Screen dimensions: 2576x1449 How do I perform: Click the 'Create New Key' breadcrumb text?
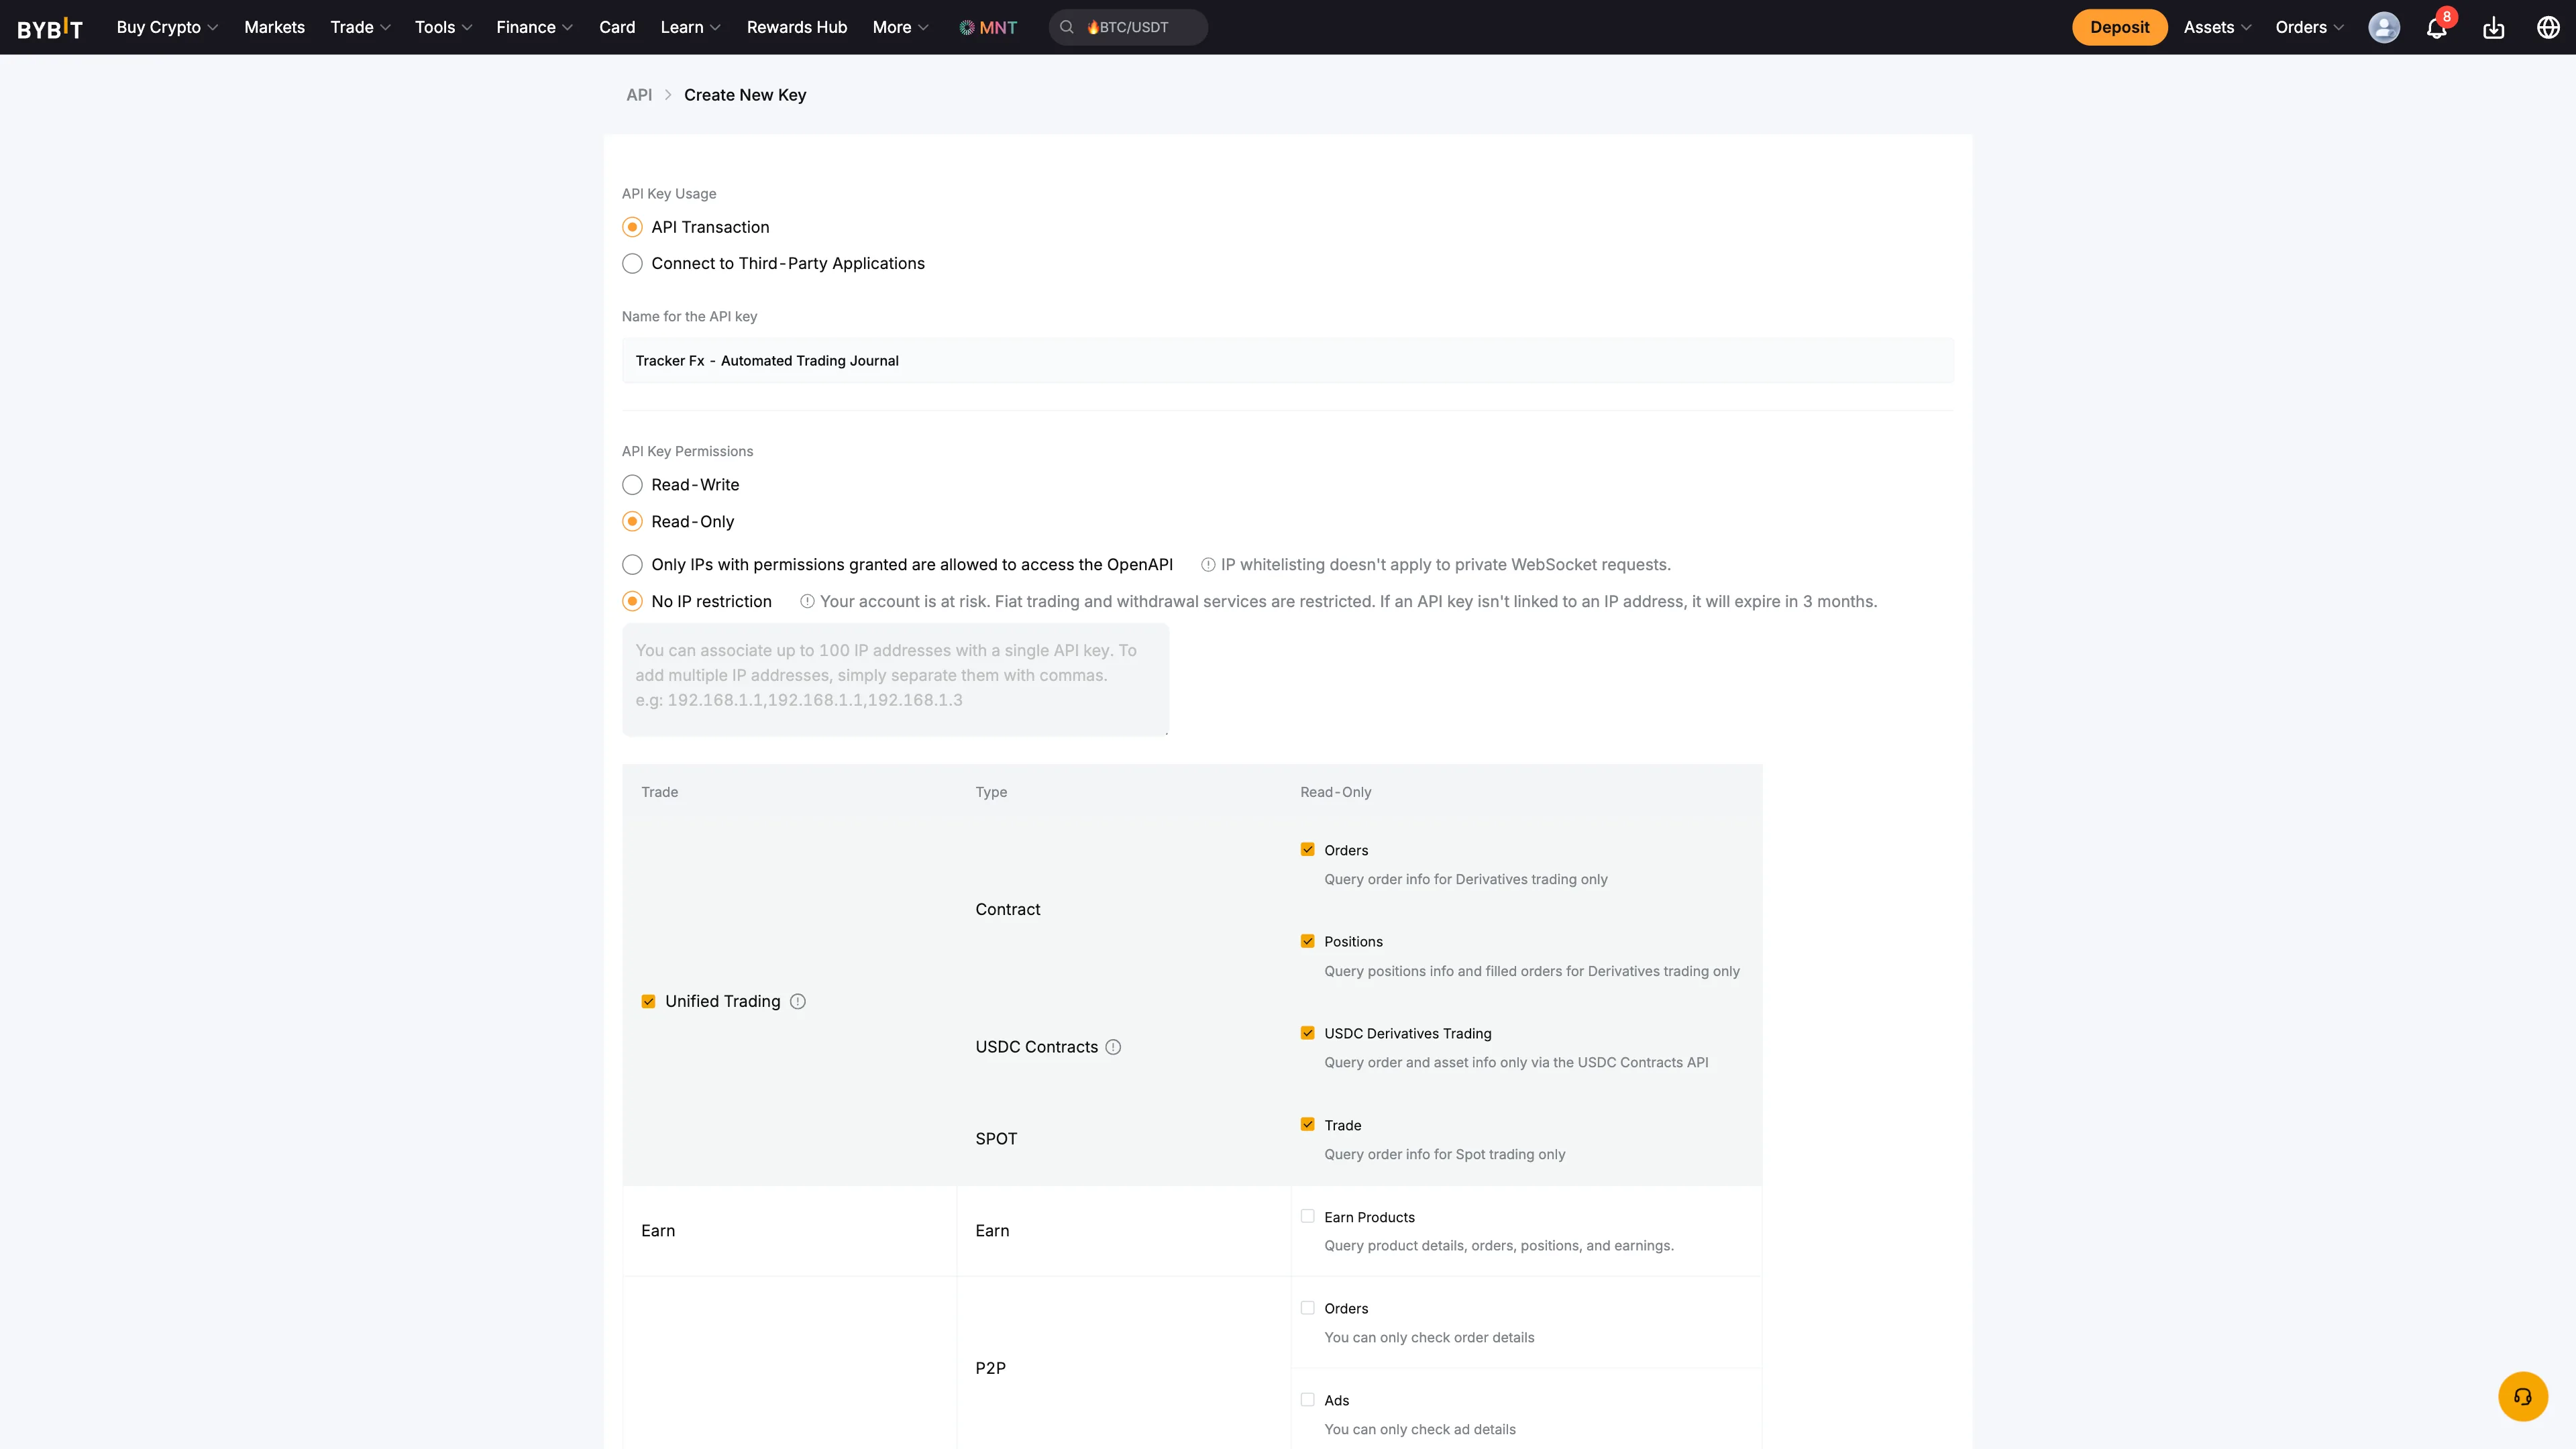[745, 95]
